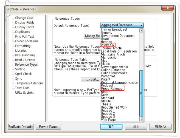Select PDF Handling settings

pos(25,55)
